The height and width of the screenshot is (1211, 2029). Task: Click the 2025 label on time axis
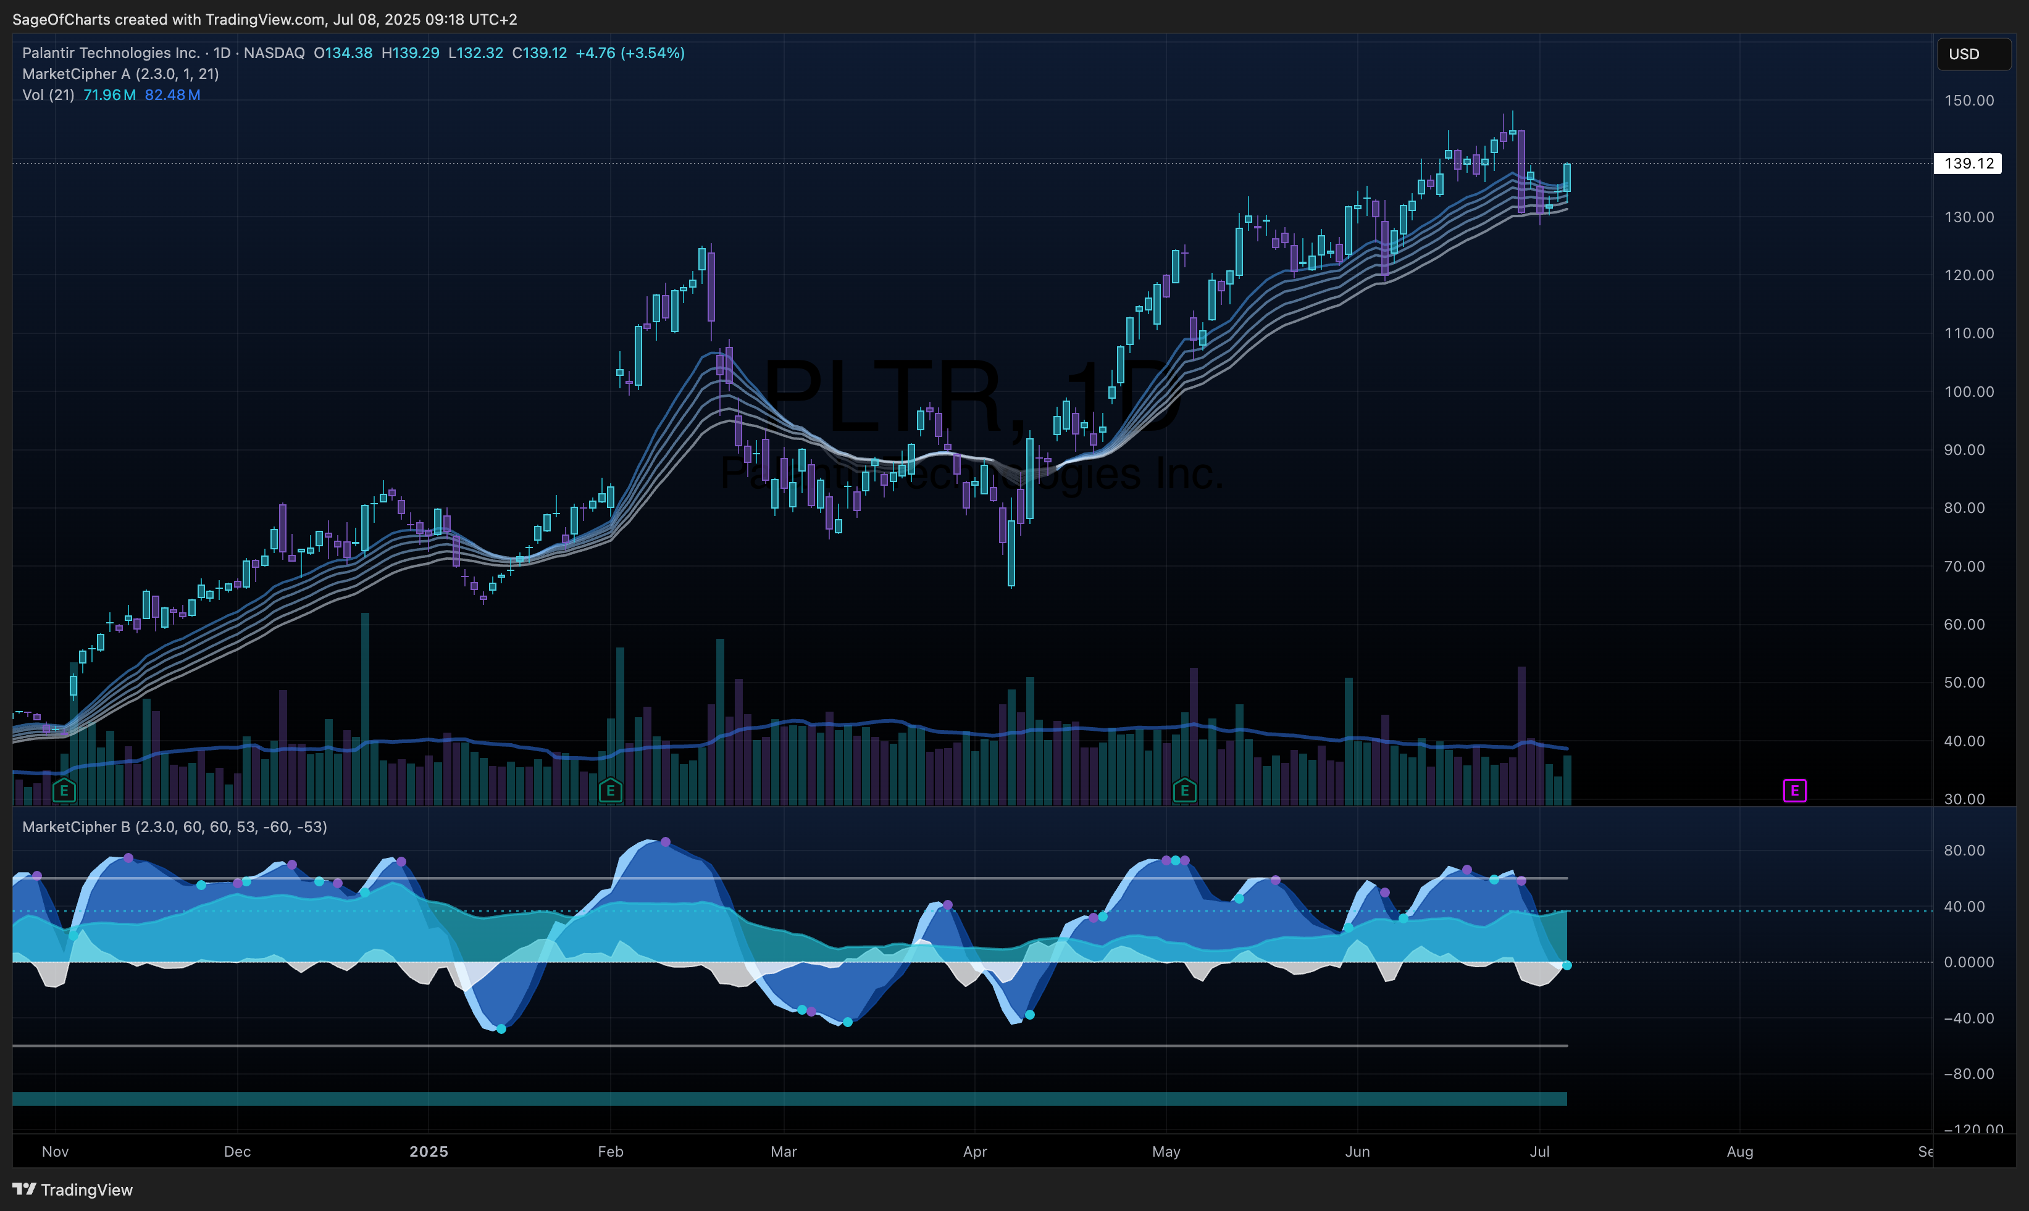429,1151
